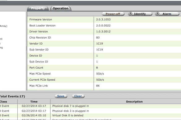Image resolution: width=181 pixels, height=120 pixels.
Task: Select event Physical disk 3 is plugged in
Action: tap(71, 111)
